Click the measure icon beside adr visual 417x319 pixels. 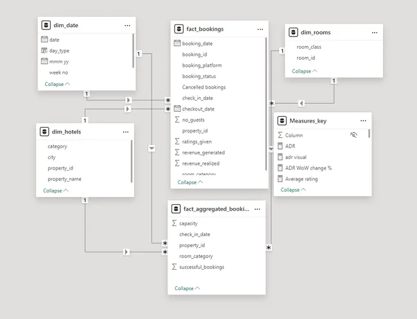[x=280, y=157]
